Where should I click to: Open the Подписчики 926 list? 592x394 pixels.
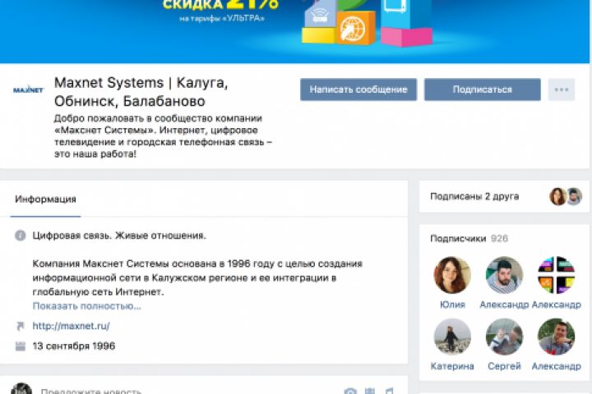pos(469,239)
